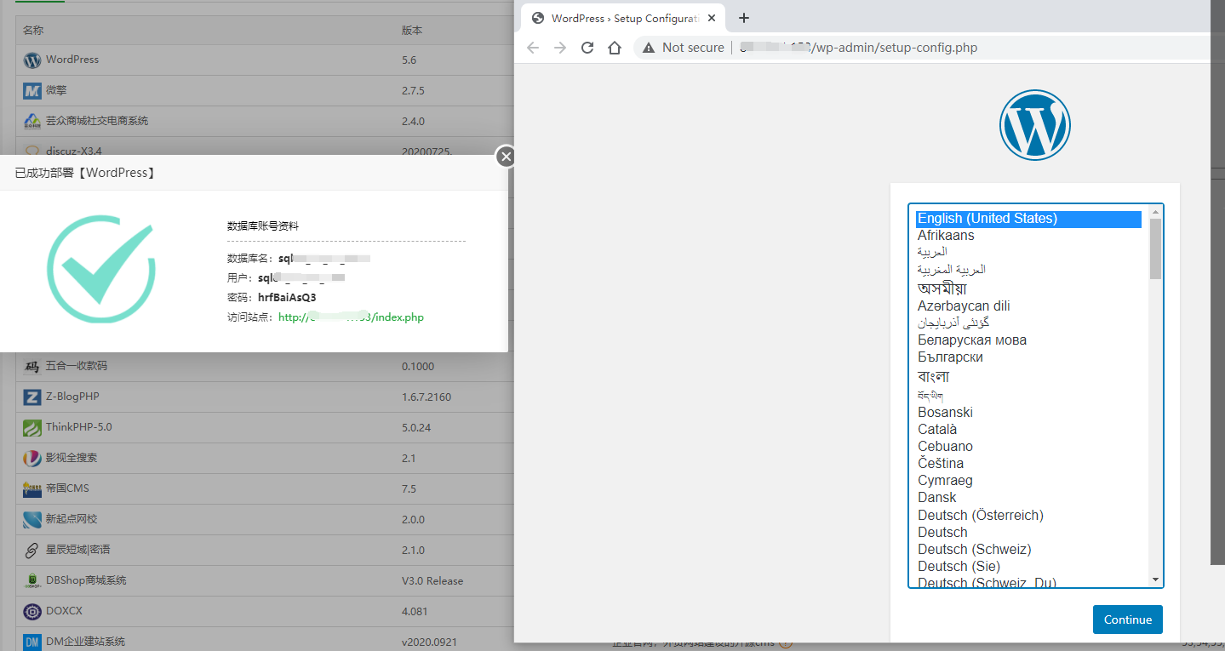Click 微擎 version 2.7.5 cell
Image resolution: width=1225 pixels, height=651 pixels.
(x=413, y=90)
